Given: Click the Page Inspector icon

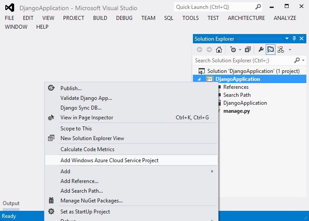Looking at the screenshot, I should pos(51,118).
